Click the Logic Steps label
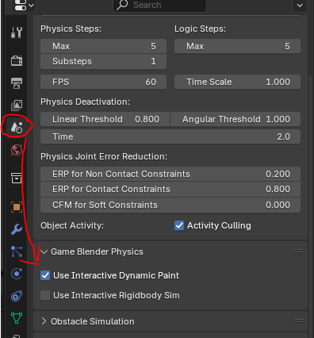This screenshot has height=338, width=314. coord(200,29)
